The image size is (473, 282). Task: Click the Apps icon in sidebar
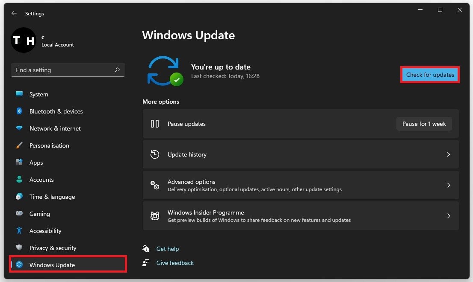click(x=19, y=162)
